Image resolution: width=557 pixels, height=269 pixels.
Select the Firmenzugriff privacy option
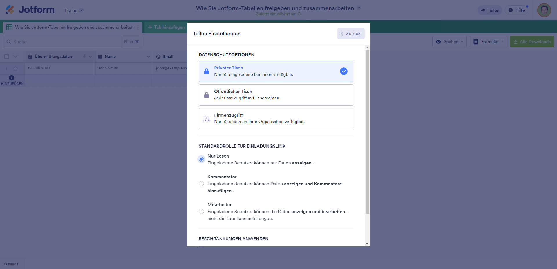(276, 118)
